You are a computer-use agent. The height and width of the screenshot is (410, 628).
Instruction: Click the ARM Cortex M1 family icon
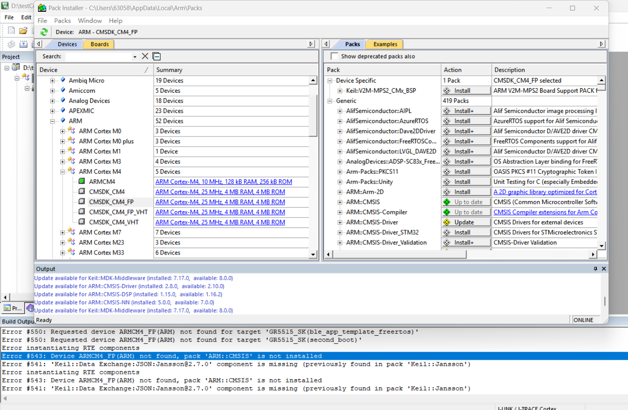72,151
